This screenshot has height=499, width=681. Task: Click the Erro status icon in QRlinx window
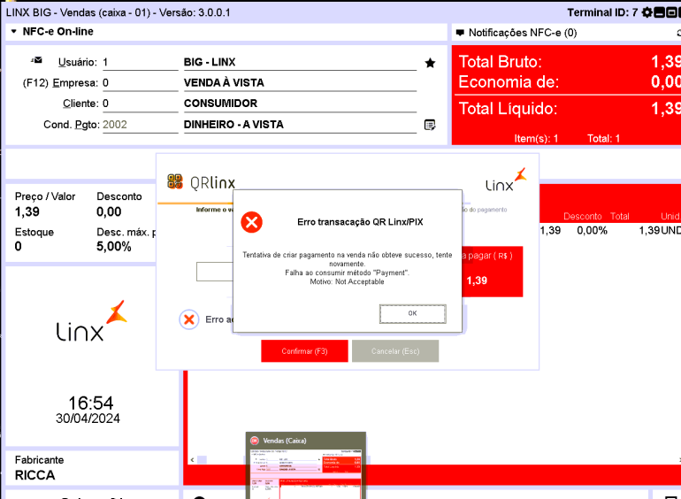[x=189, y=320]
